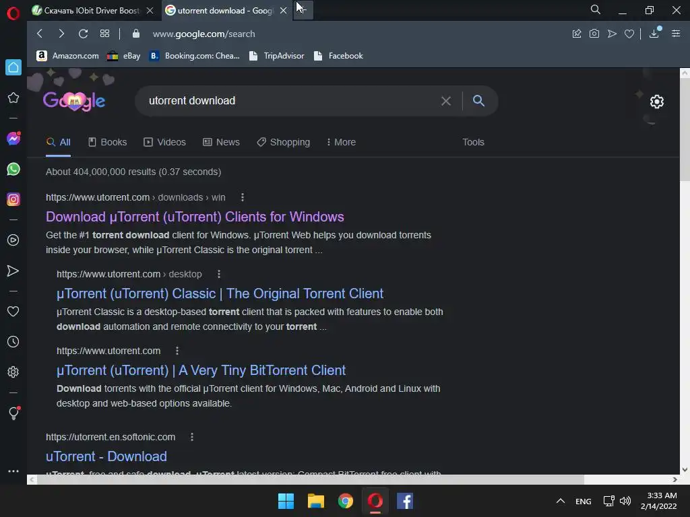
Task: Open WhatsApp in the sidebar
Action: [13, 169]
